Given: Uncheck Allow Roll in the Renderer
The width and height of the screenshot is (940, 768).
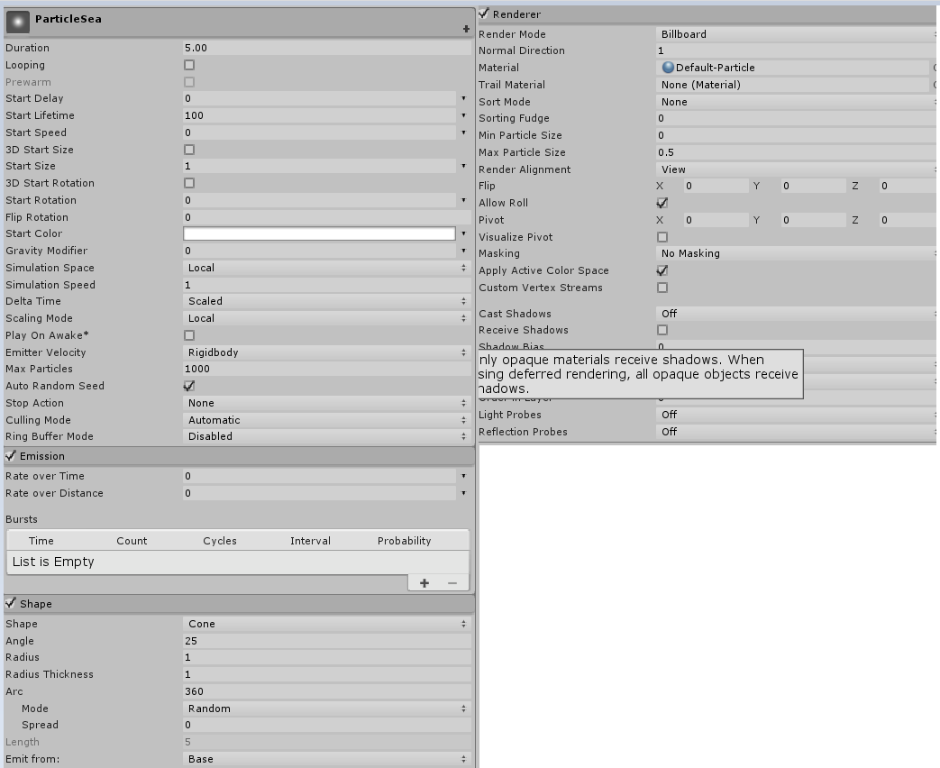Looking at the screenshot, I should (x=662, y=202).
